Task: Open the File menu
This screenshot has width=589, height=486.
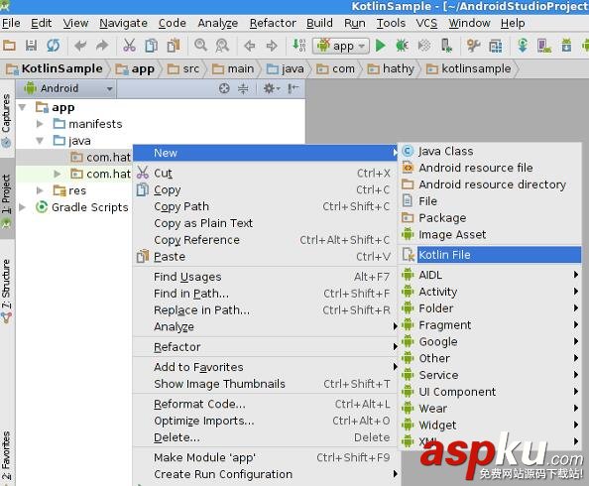Action: (11, 23)
